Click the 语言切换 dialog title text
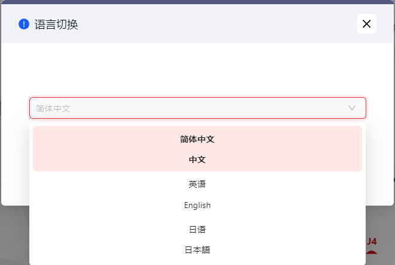The width and height of the screenshot is (395, 265). pos(56,25)
